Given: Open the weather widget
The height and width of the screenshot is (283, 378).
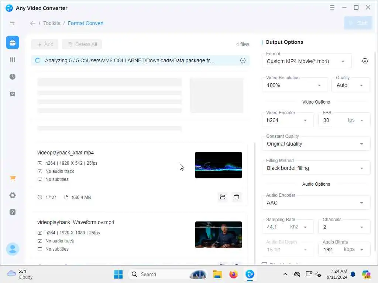Looking at the screenshot, I should [20, 274].
